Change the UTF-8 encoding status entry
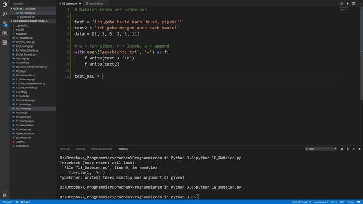This screenshot has width=363, height=204. click(x=334, y=202)
